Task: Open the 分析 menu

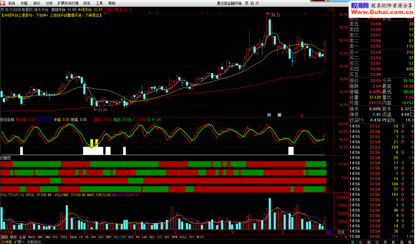Action: tap(49, 3)
